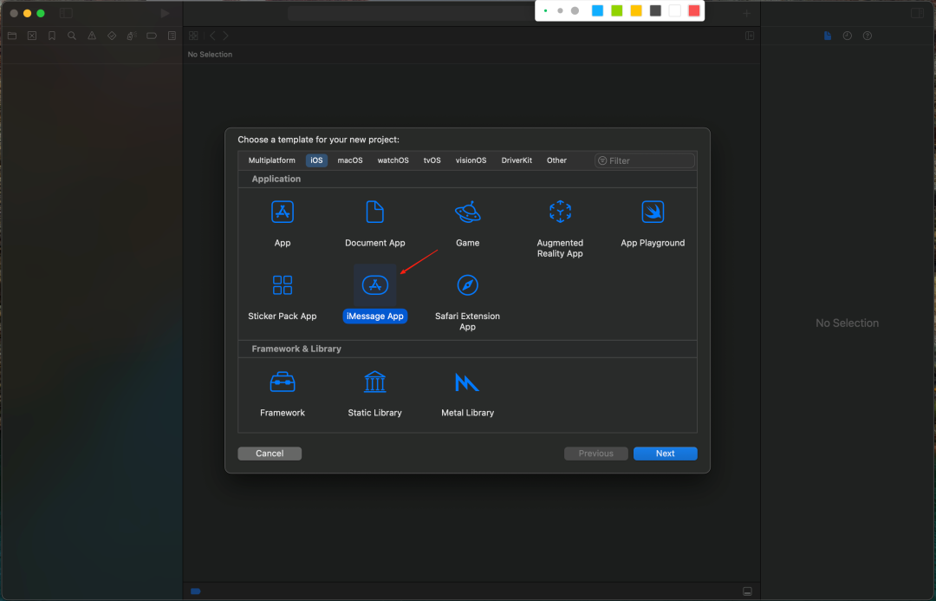Show the History inspector
936x601 pixels.
tap(847, 36)
